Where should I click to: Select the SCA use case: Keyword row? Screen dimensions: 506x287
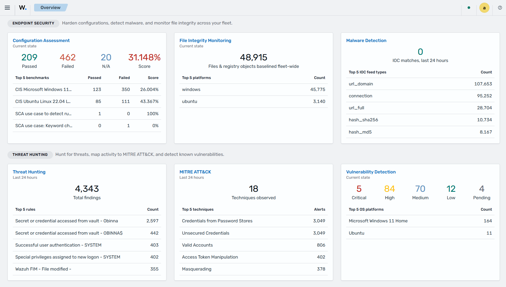[87, 126]
